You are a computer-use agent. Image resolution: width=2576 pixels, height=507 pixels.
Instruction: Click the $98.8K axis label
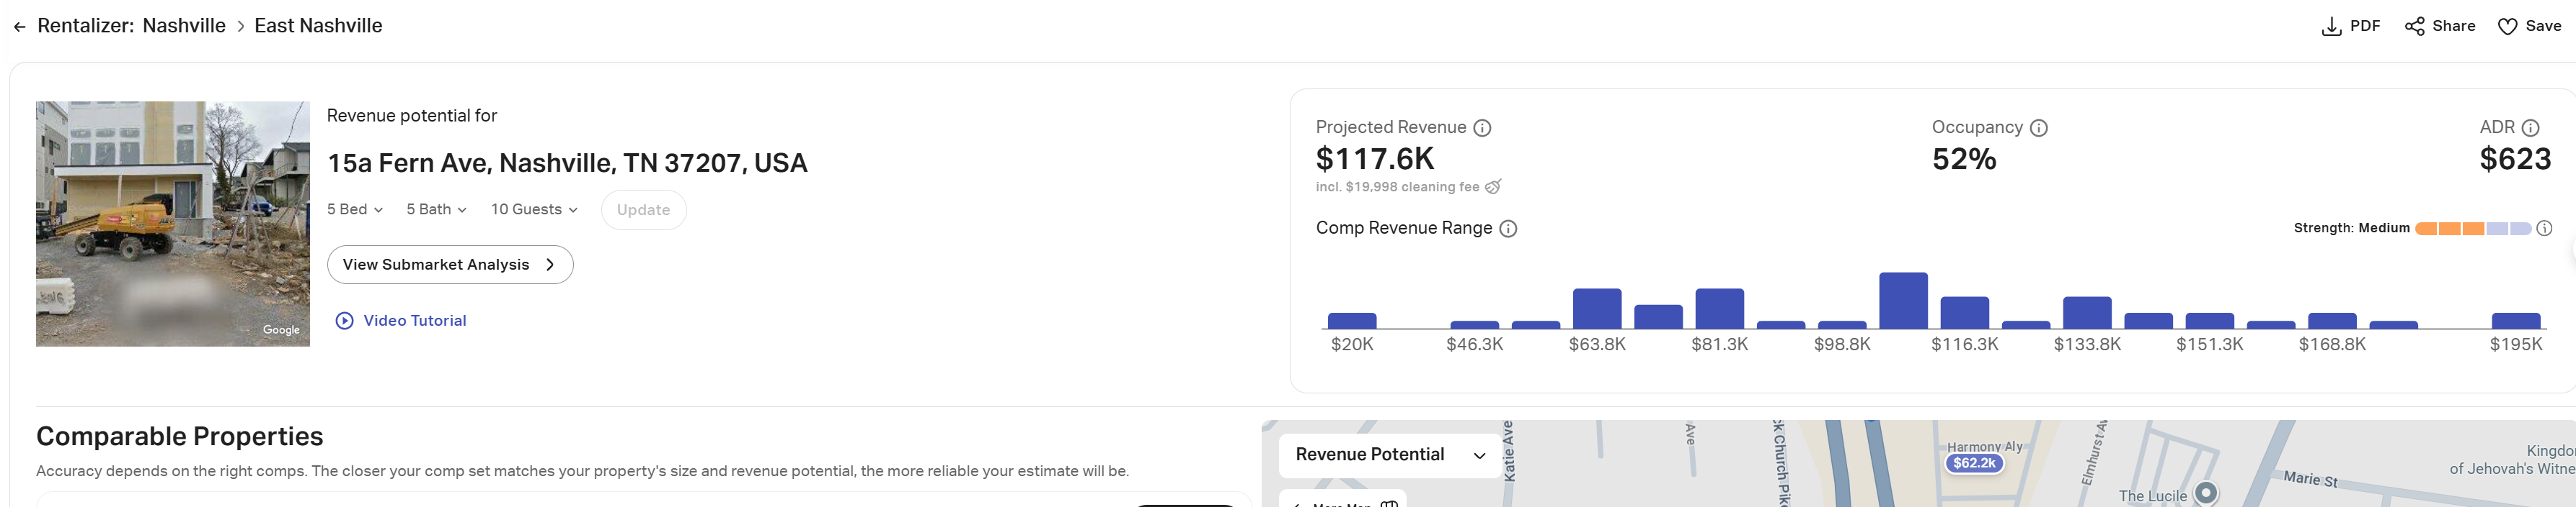coord(1842,344)
